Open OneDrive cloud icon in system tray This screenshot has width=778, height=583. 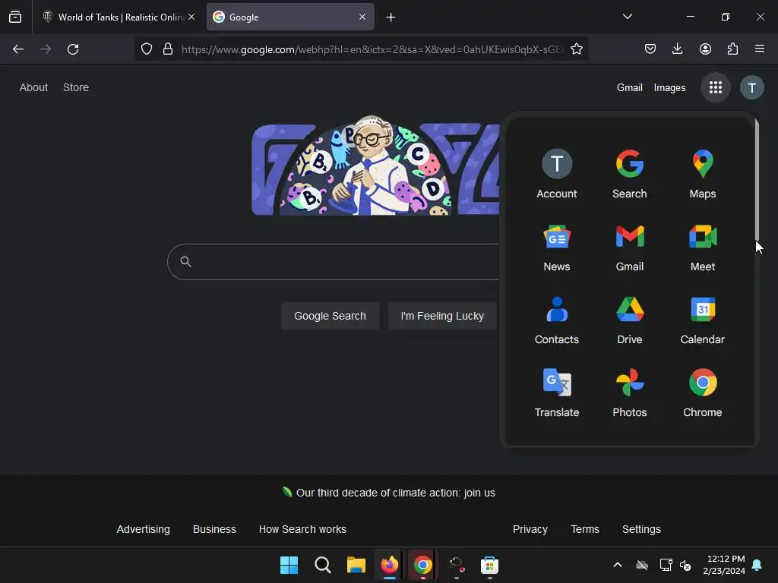642,565
